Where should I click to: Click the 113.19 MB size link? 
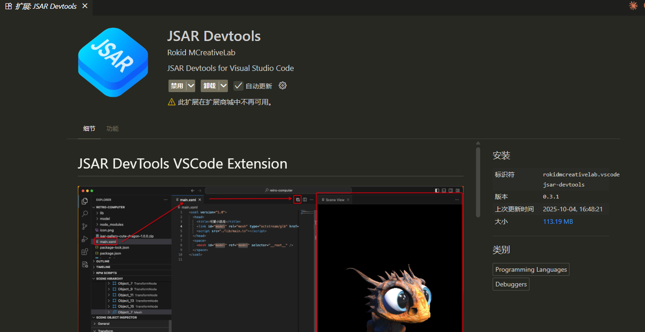pos(558,221)
